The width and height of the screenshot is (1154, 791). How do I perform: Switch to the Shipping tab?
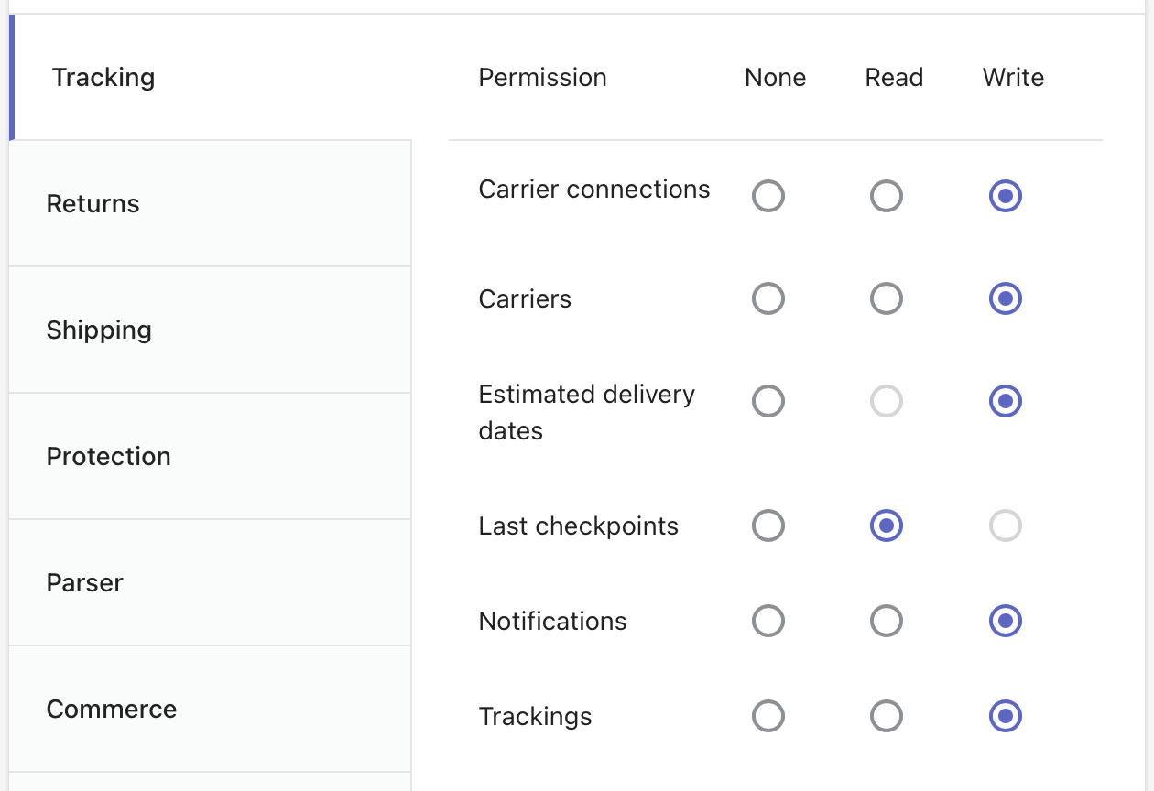[x=210, y=330]
